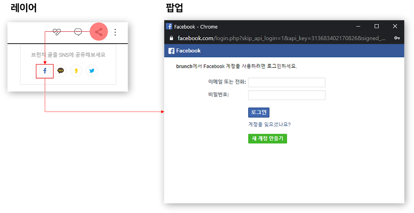Open the comment speech bubble icon
414x213 pixels.
[78, 32]
